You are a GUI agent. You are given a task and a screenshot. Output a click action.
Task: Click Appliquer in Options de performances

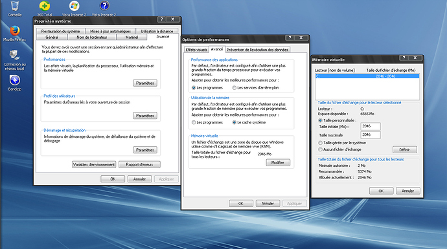pos(295,204)
